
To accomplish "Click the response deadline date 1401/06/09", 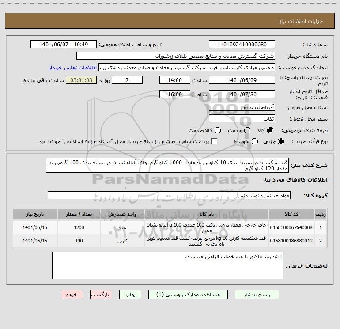I will (x=242, y=80).
